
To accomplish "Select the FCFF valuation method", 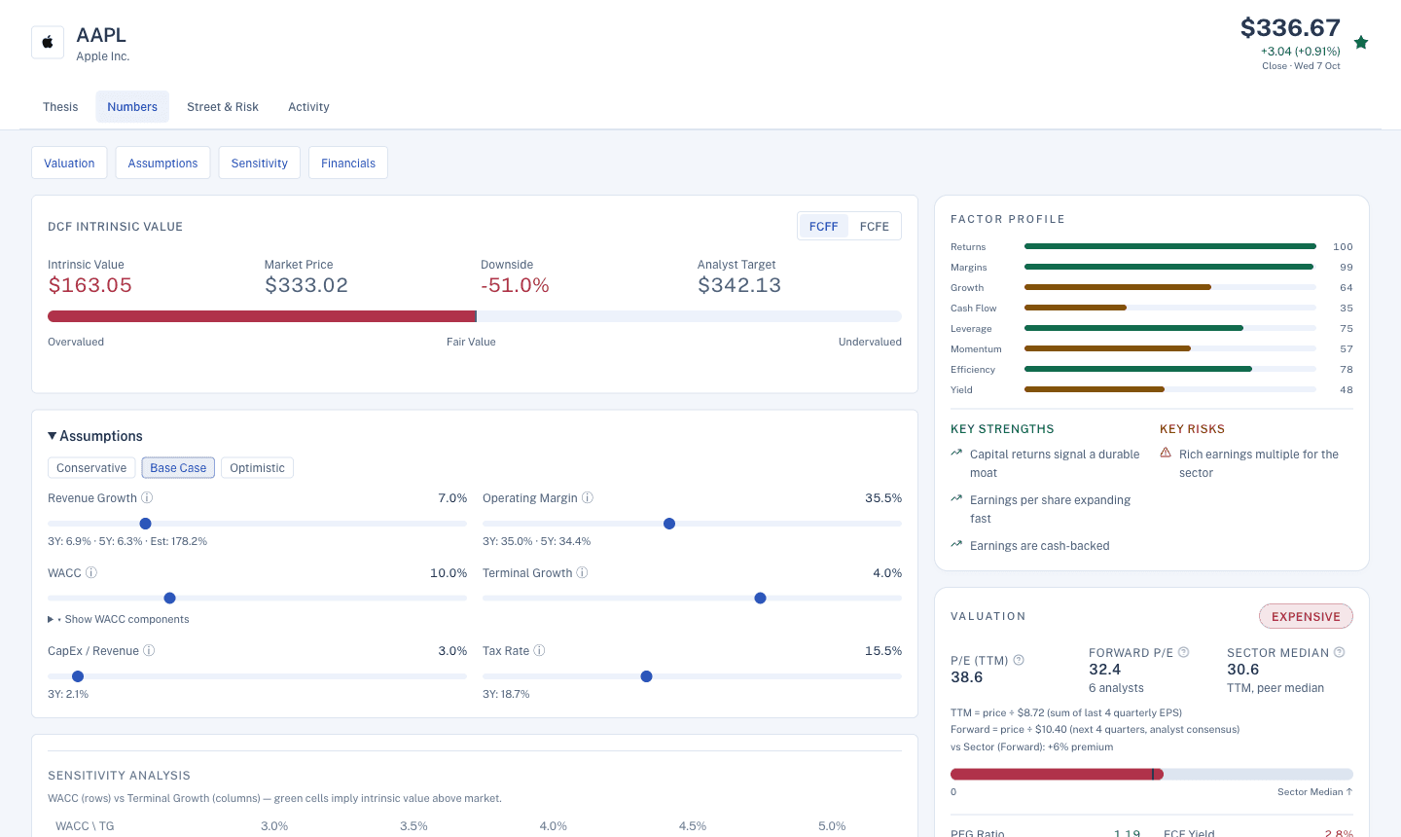I will 823,226.
